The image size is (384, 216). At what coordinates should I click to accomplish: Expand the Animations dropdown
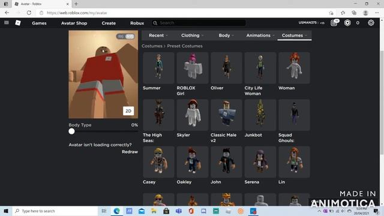pos(260,35)
